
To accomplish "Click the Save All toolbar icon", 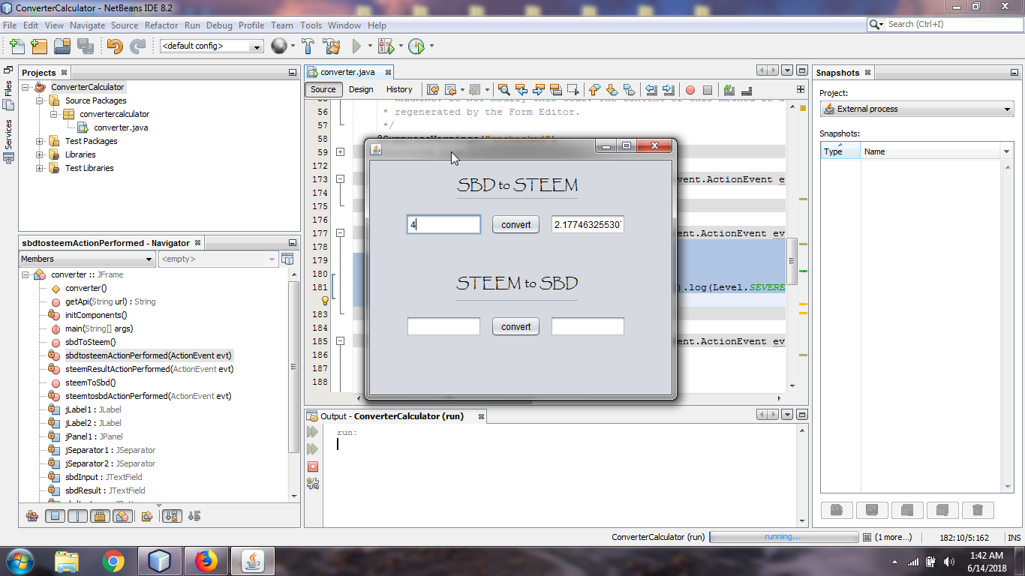I will coord(85,46).
